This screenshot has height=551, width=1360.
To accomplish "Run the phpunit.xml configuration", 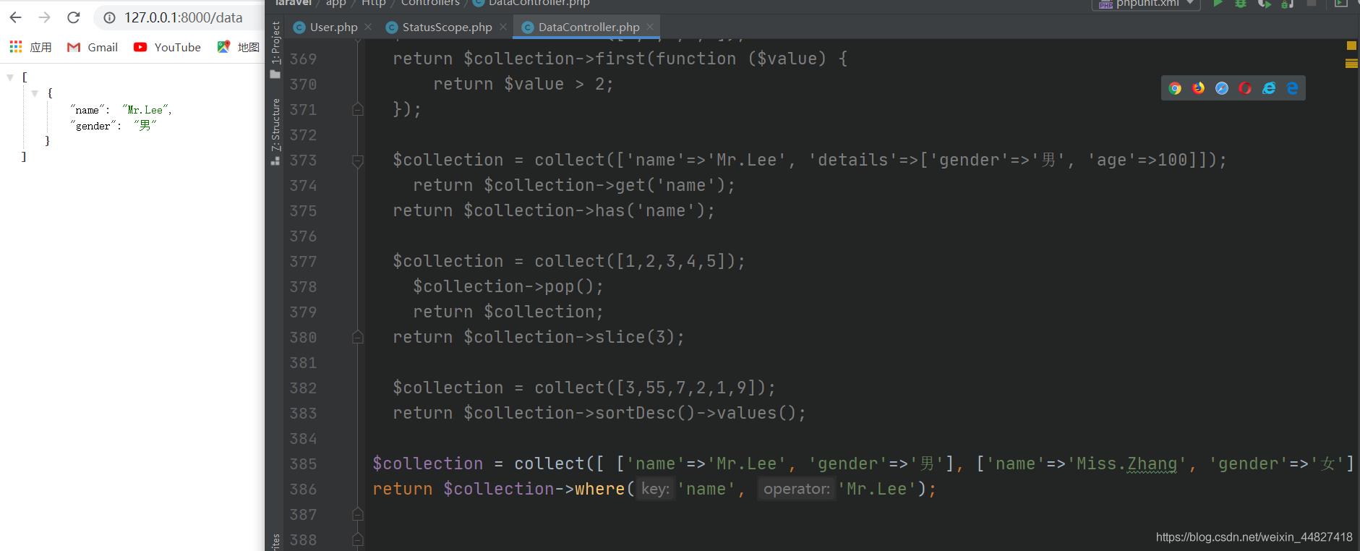I will [x=1218, y=4].
